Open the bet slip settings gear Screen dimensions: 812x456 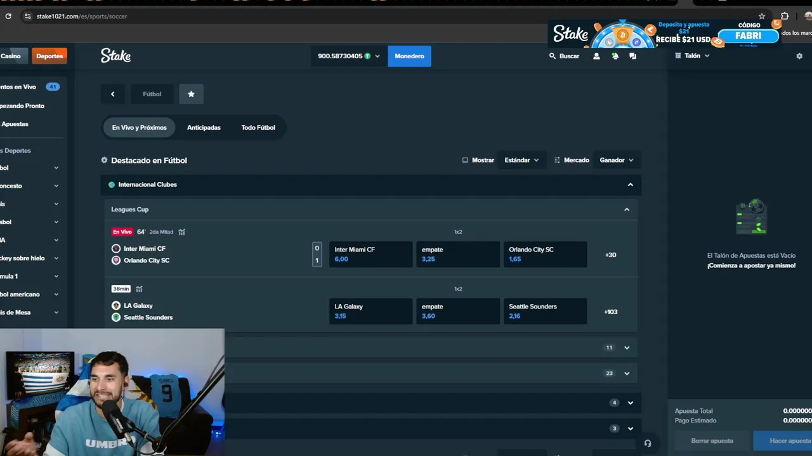click(x=799, y=56)
